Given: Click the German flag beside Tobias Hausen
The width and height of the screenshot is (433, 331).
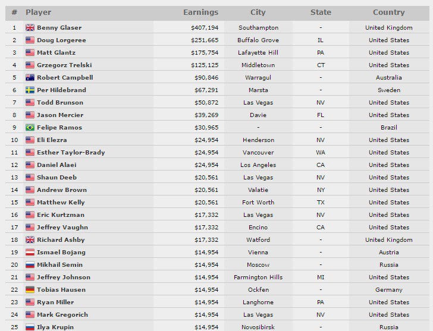Looking at the screenshot, I should coord(30,290).
